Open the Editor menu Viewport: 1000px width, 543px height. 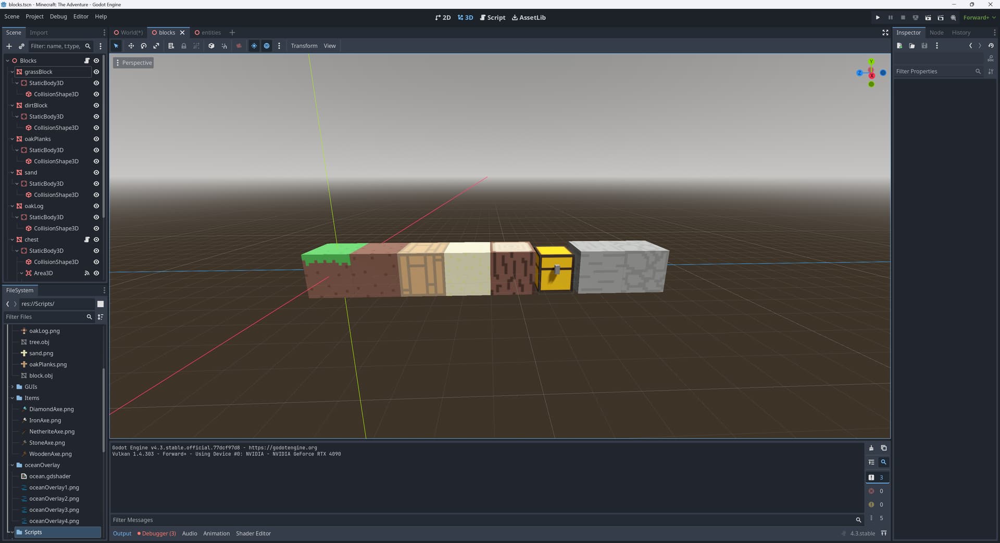[81, 17]
